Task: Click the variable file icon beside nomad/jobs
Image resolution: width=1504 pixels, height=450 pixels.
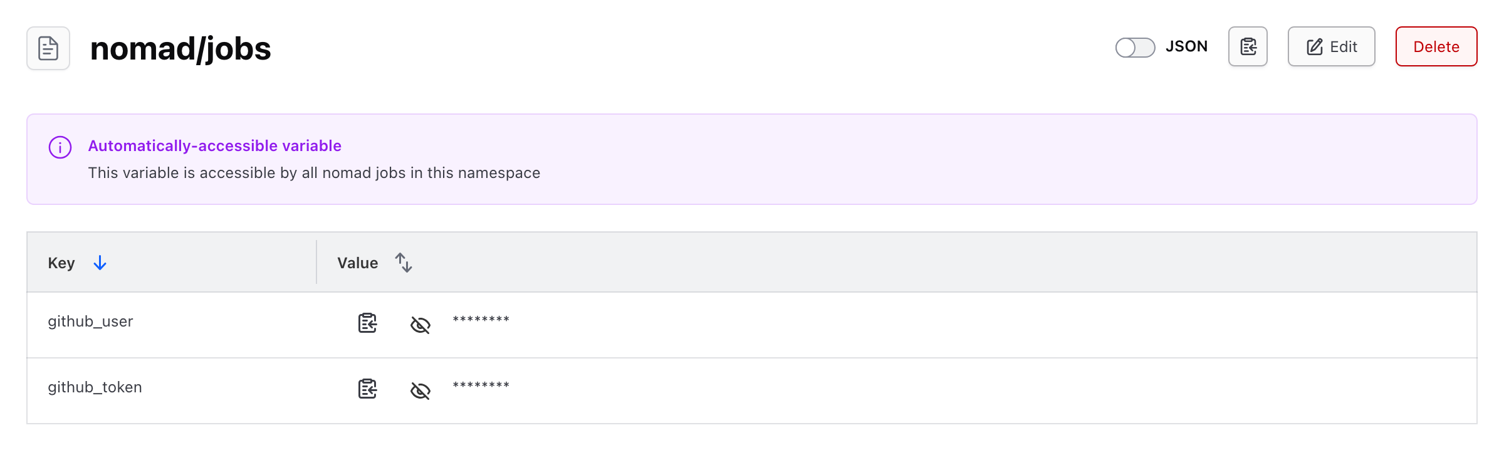Action: tap(48, 48)
